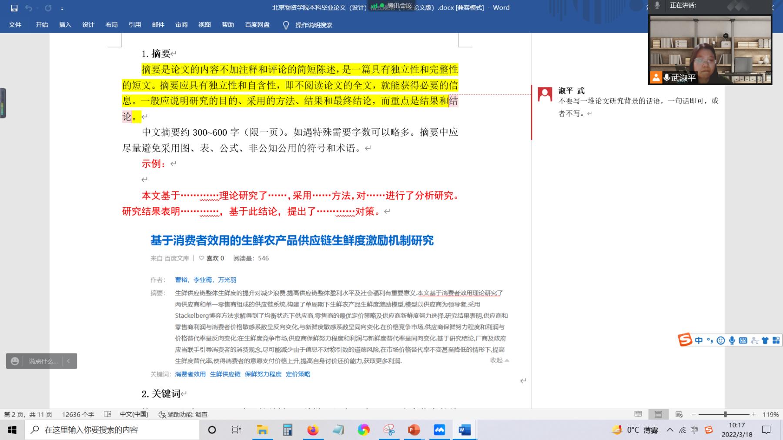Image resolution: width=783 pixels, height=440 pixels.
Task: Click the Save icon in the title bar
Action: [14, 8]
